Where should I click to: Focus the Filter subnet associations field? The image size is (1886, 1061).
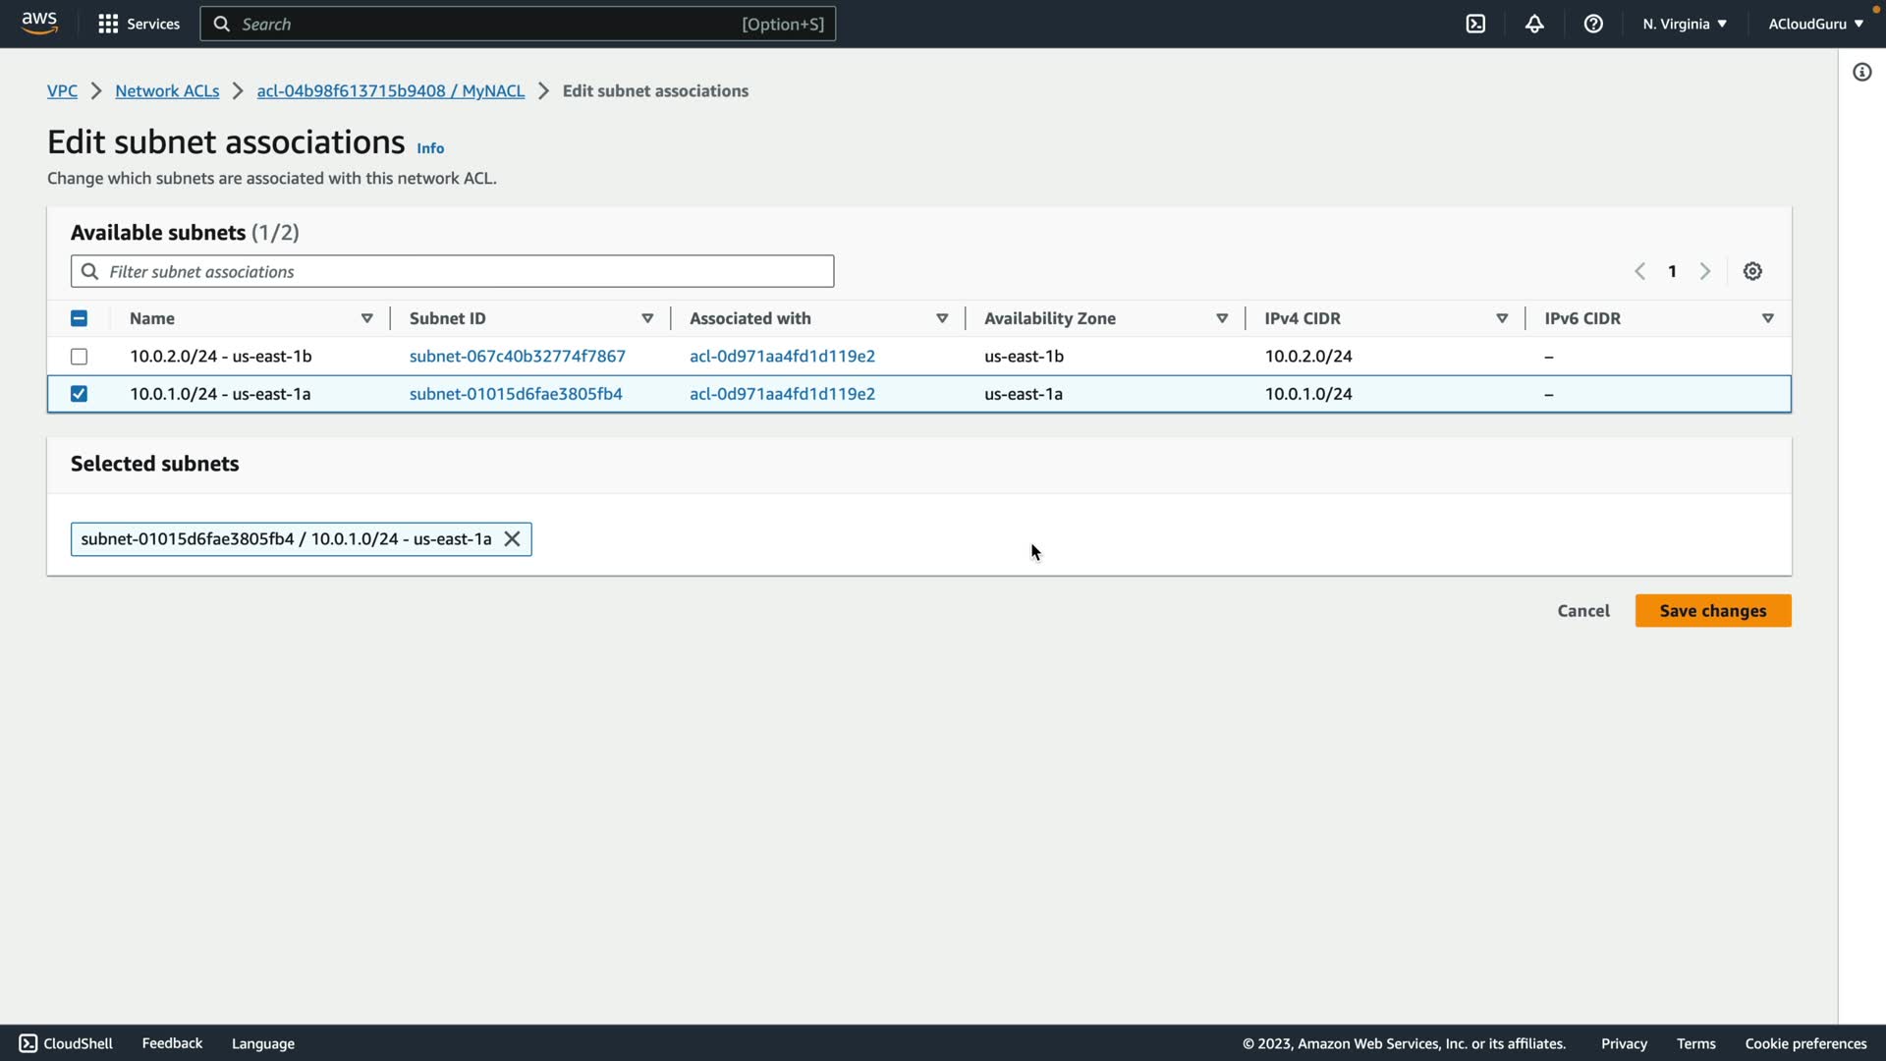[x=452, y=271]
